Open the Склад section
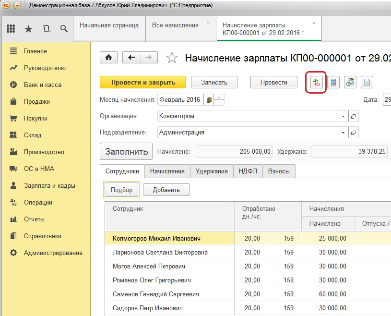 click(46, 135)
